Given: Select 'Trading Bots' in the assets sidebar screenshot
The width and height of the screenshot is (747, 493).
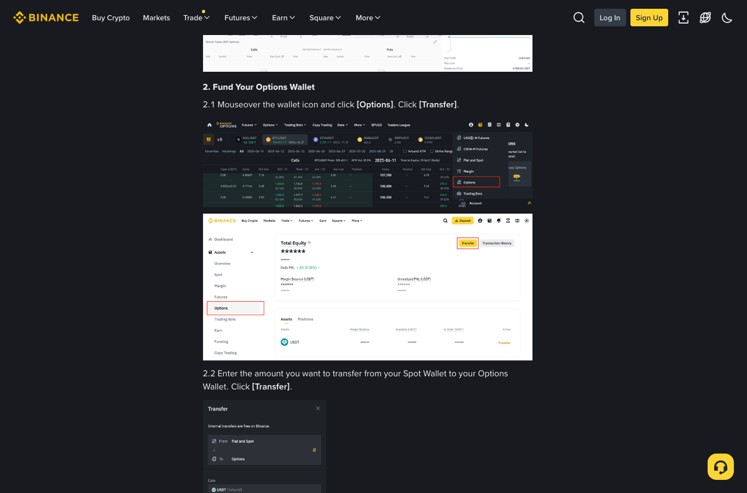Looking at the screenshot, I should pos(225,319).
